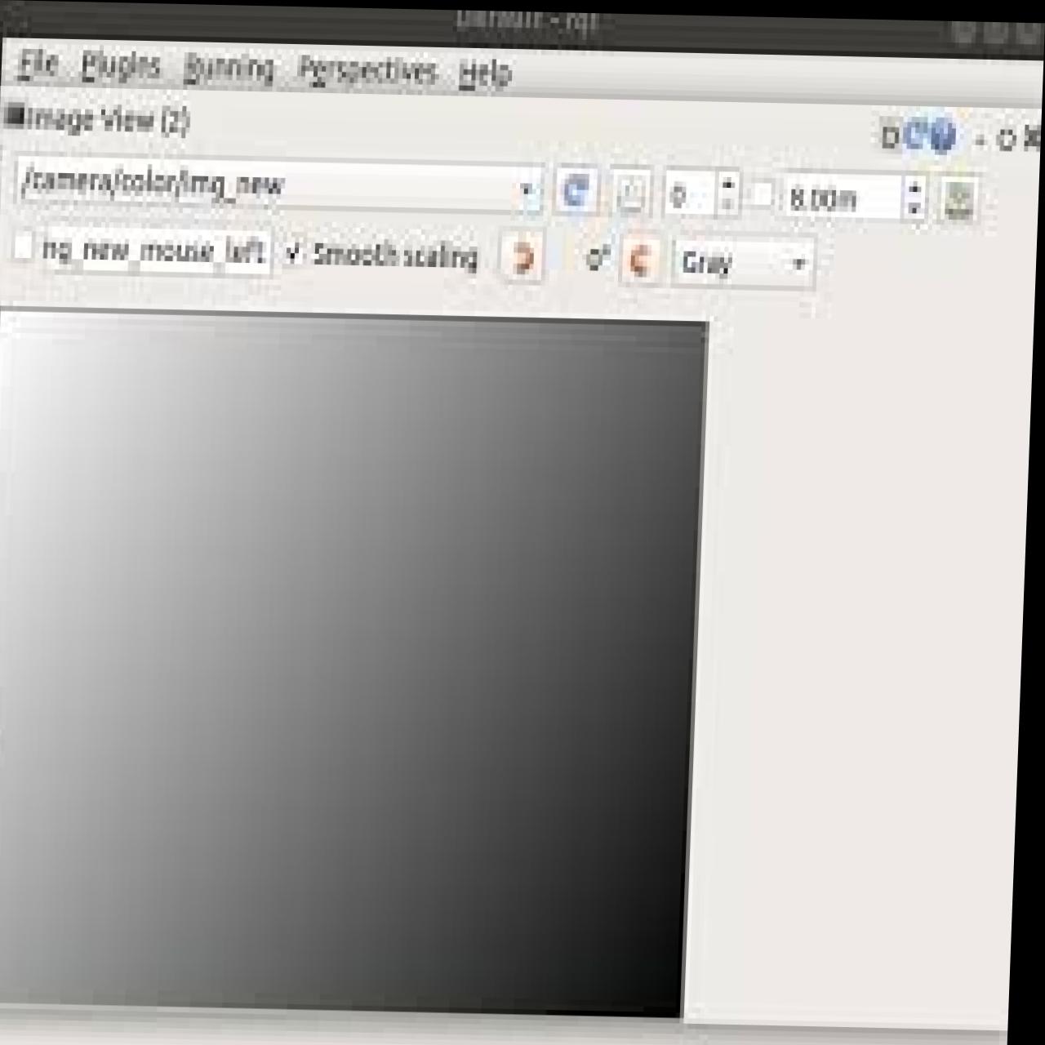Open the File menu
This screenshot has height=1045, width=1045.
click(x=38, y=64)
